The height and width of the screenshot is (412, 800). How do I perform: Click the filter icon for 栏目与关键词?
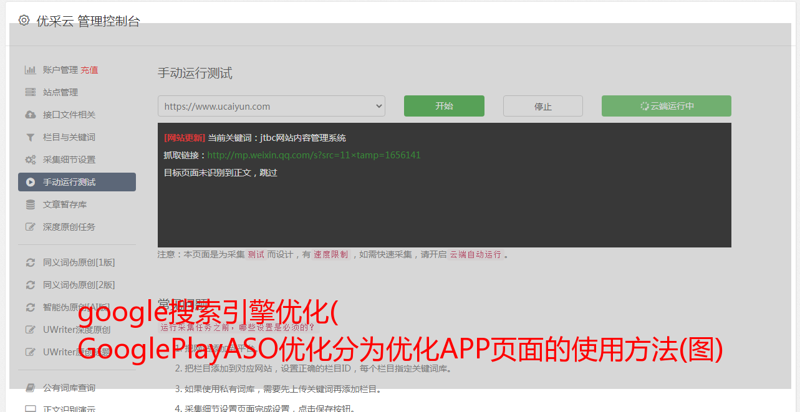pos(30,137)
